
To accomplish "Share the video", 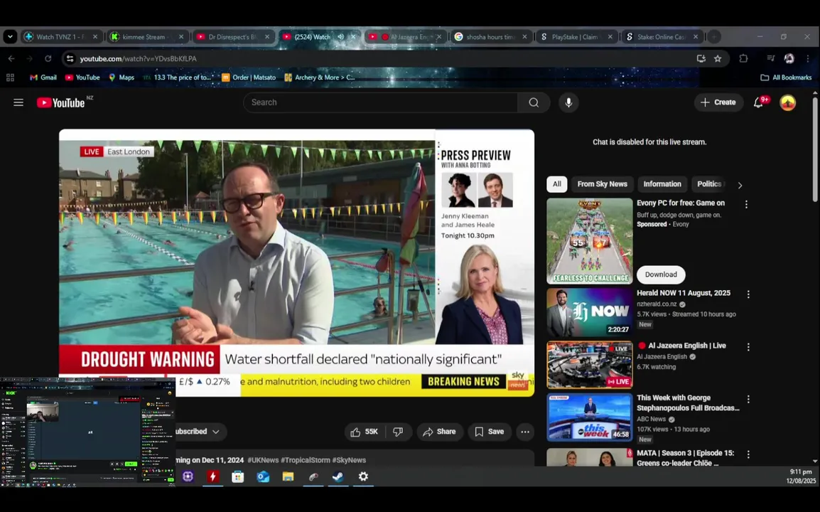I will pos(440,432).
